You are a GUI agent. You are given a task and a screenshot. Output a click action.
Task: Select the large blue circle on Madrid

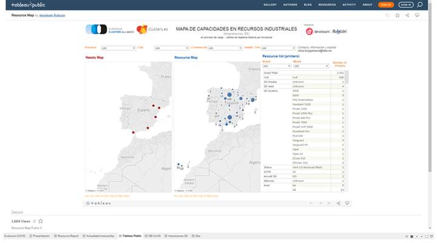pos(229,95)
